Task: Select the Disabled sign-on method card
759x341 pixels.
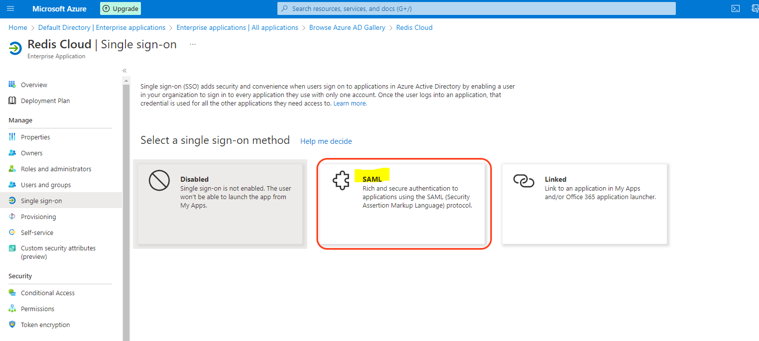Action: click(220, 204)
